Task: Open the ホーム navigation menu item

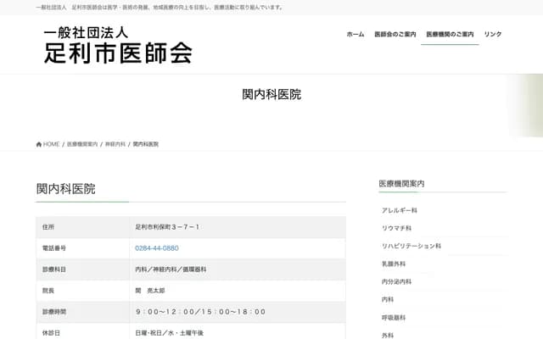Action: [x=355, y=34]
